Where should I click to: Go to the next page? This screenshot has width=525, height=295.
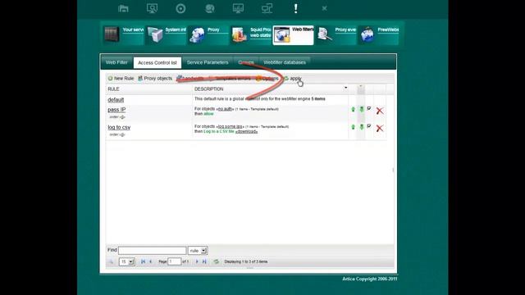(197, 261)
